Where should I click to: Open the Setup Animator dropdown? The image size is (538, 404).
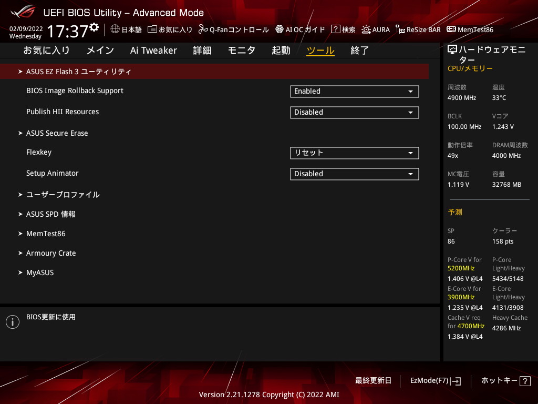pyautogui.click(x=355, y=174)
